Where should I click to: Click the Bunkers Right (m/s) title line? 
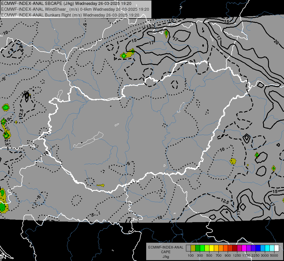point(70,15)
